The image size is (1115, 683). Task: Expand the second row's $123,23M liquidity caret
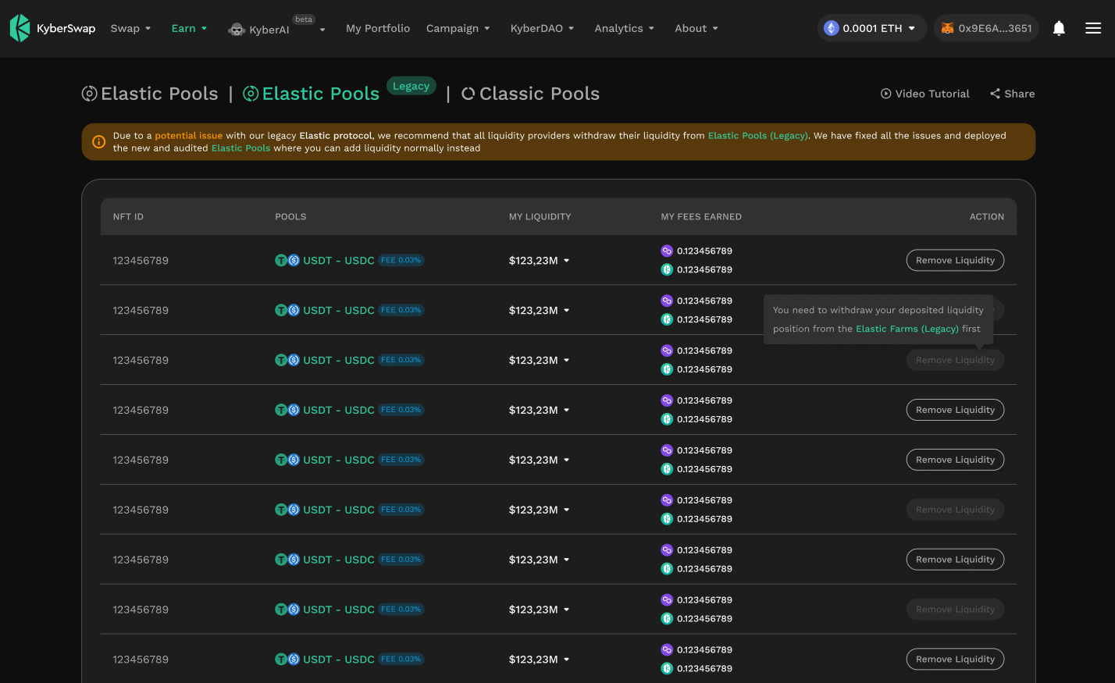567,311
